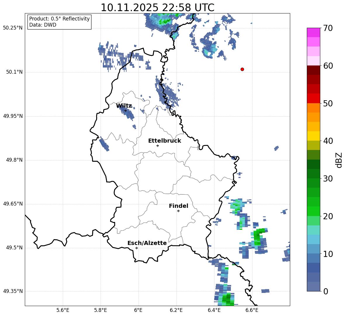Click the 6.6°E longitude label
This screenshot has height=316, width=346.
coord(252,310)
